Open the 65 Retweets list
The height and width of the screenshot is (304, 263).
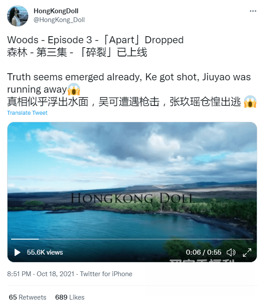tap(27, 297)
